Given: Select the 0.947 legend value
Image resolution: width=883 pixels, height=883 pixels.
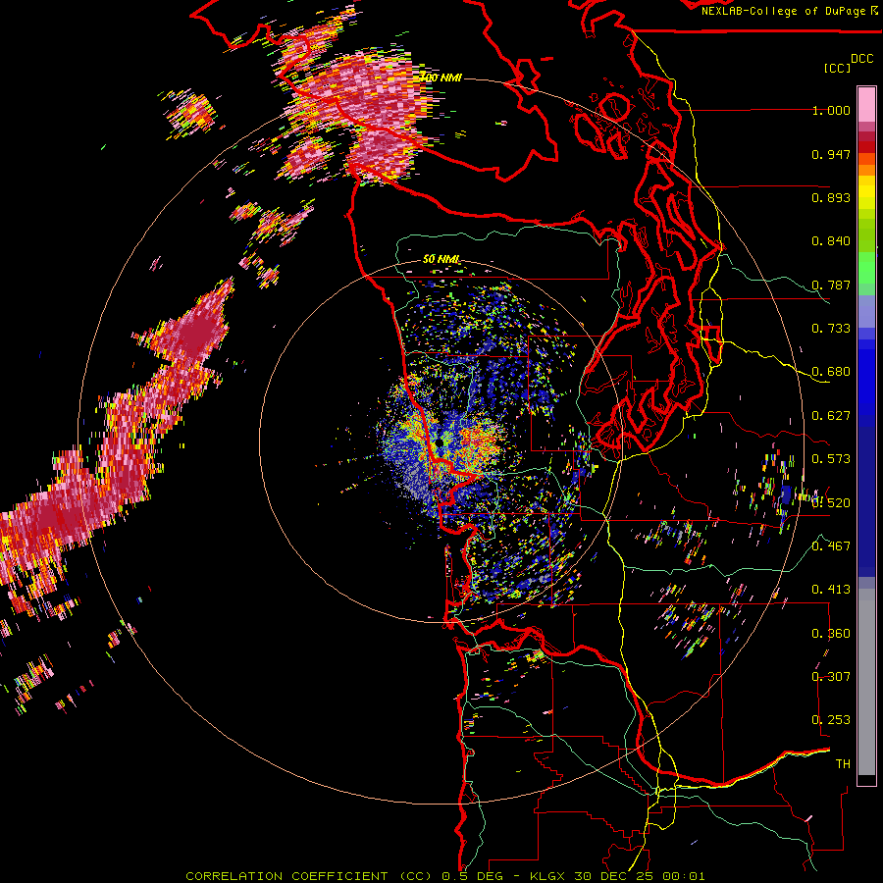Looking at the screenshot, I should pyautogui.click(x=831, y=154).
